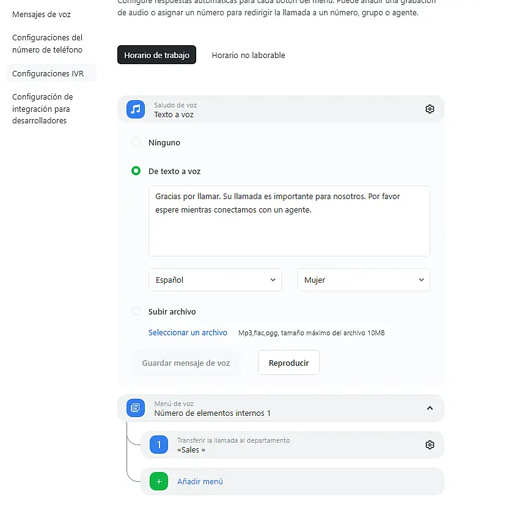Switch to Horario de trabajo tab
Viewport: 517px width, 516px height.
pyautogui.click(x=156, y=55)
